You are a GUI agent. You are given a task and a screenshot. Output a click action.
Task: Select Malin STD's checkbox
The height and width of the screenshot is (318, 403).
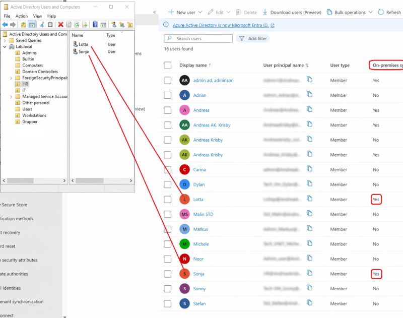click(x=168, y=214)
